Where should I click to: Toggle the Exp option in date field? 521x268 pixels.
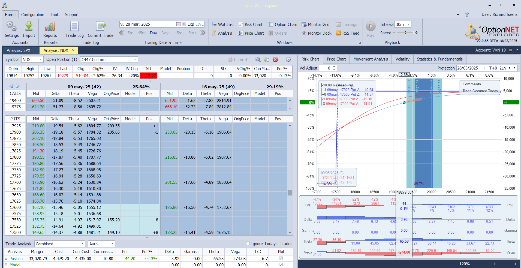point(191,24)
